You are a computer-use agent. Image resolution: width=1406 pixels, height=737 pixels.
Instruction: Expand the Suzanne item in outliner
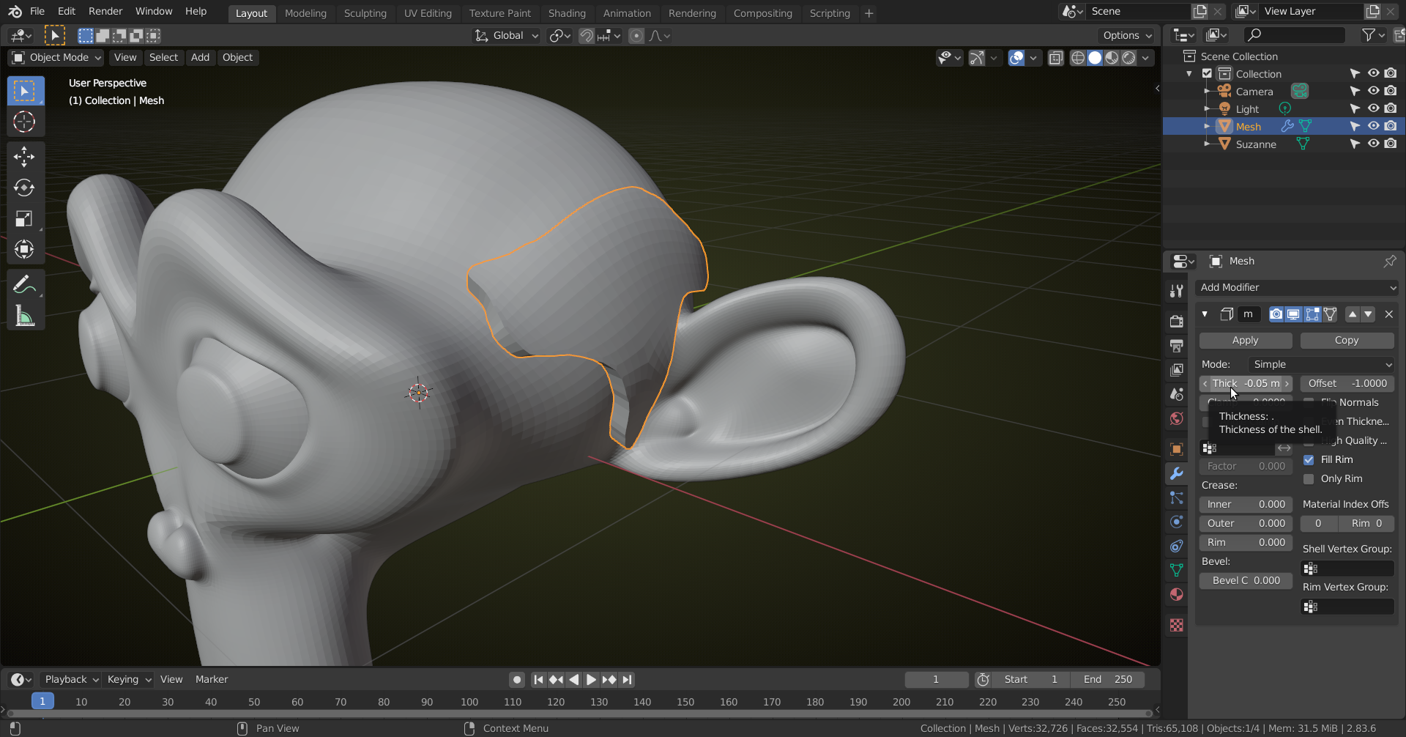(1207, 144)
